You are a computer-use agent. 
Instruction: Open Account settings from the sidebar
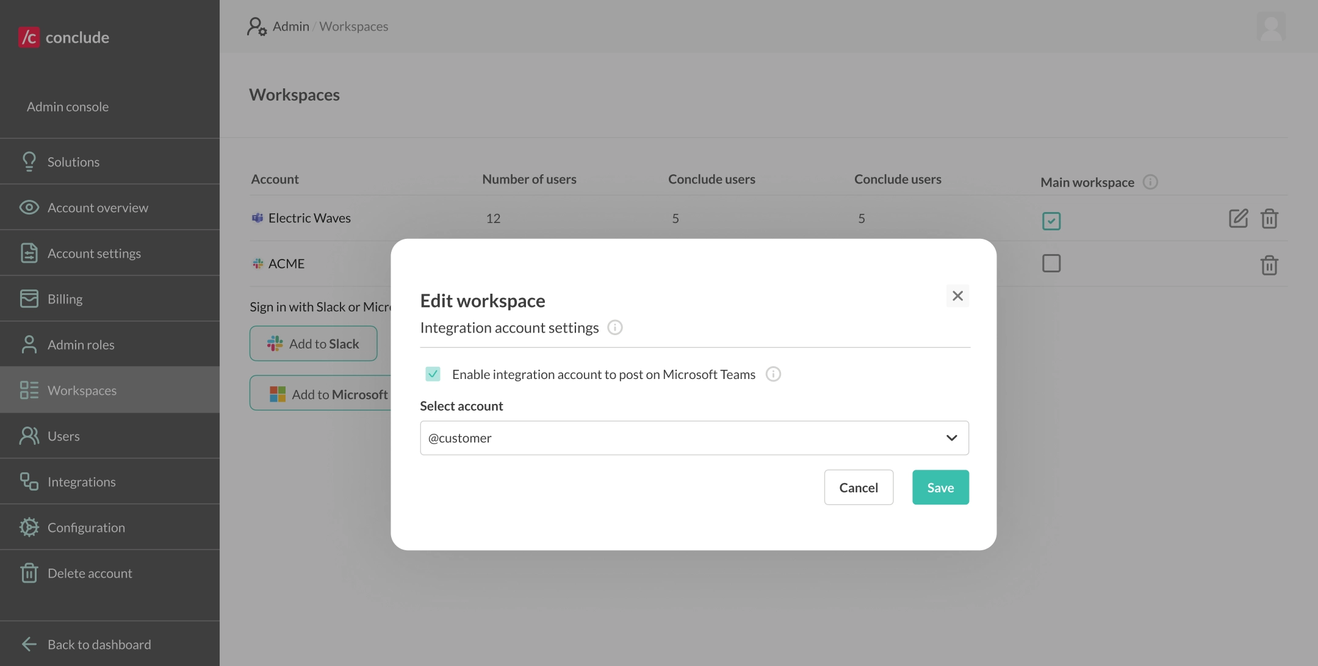click(x=94, y=253)
